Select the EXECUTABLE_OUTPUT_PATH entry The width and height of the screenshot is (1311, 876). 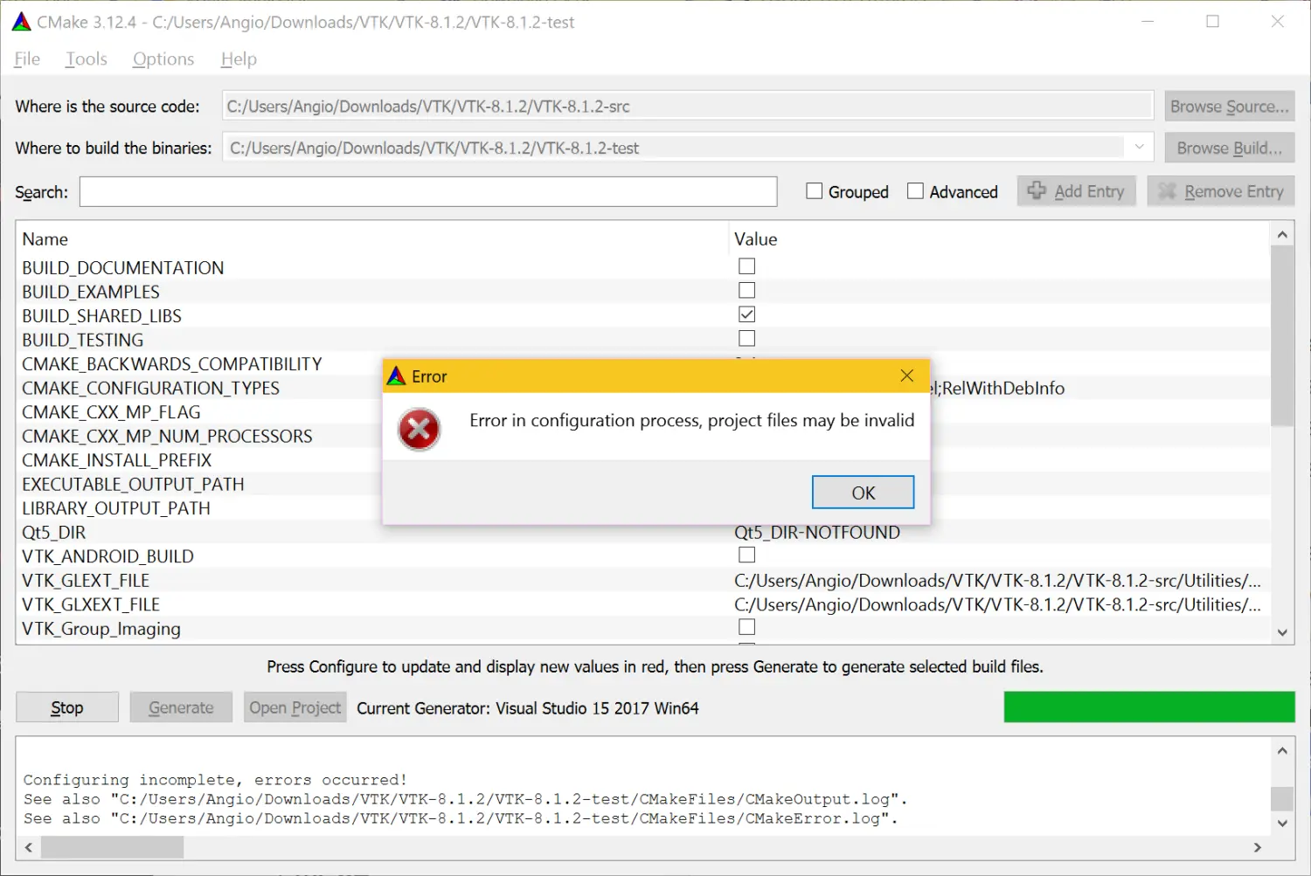click(133, 485)
